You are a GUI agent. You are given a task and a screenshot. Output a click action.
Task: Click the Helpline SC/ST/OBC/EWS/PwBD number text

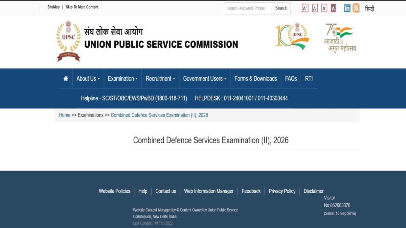point(134,98)
